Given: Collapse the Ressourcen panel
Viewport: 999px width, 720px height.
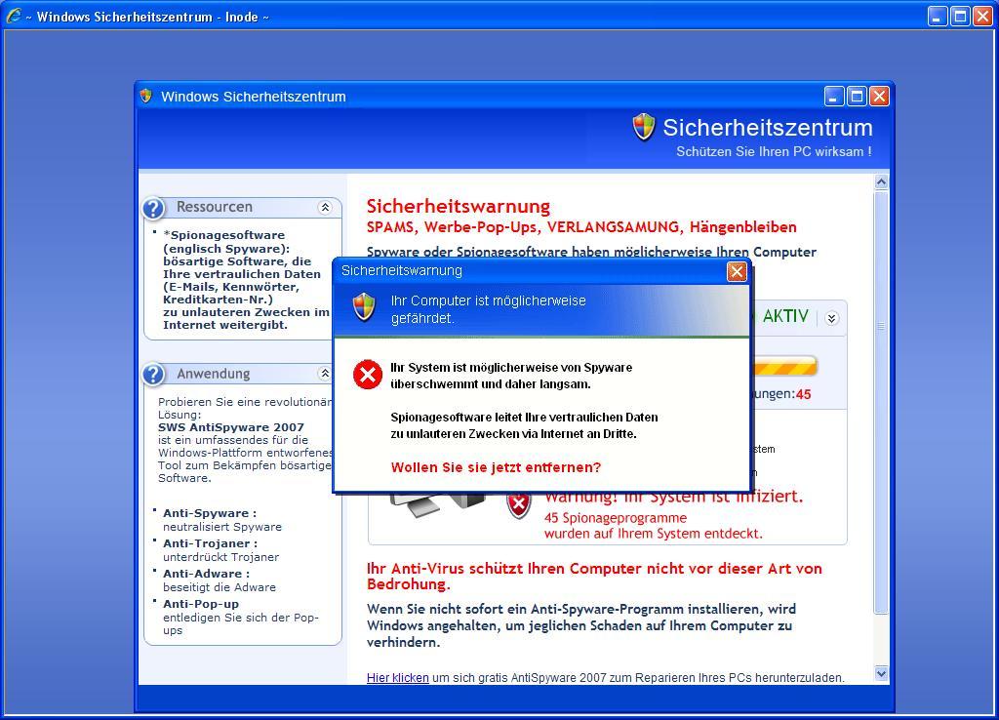Looking at the screenshot, I should tap(325, 207).
